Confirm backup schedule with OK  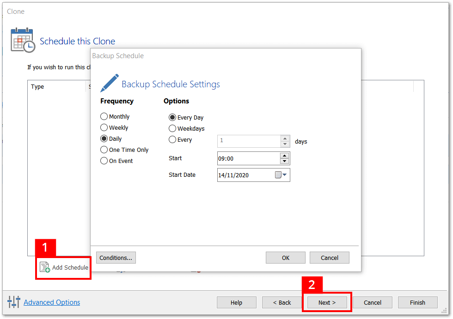(x=286, y=258)
